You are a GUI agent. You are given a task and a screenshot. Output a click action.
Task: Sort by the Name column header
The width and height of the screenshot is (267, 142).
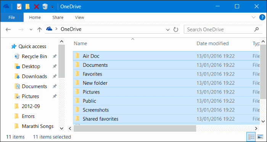80,44
